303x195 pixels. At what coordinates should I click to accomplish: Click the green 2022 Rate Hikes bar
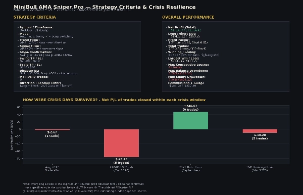click(190, 121)
